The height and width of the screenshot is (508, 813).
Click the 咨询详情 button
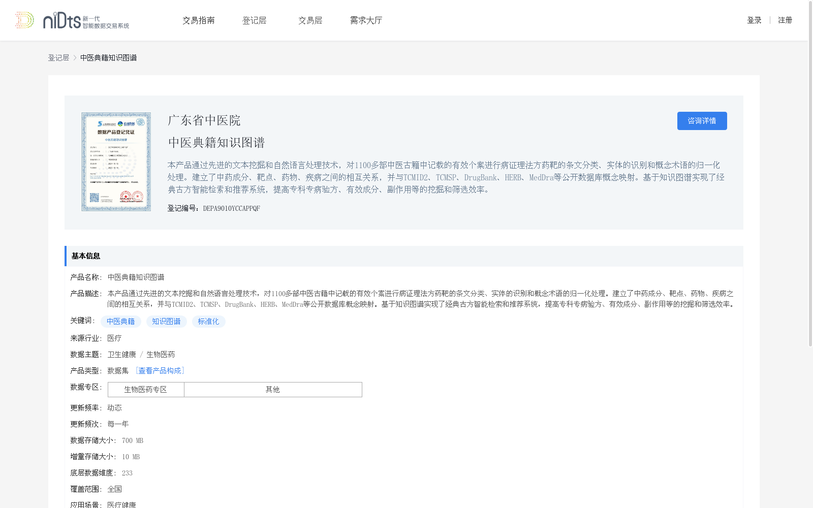[x=702, y=121]
